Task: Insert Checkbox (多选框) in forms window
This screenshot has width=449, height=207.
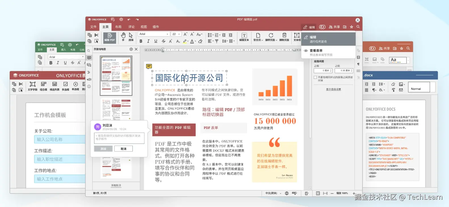Action: (66, 86)
